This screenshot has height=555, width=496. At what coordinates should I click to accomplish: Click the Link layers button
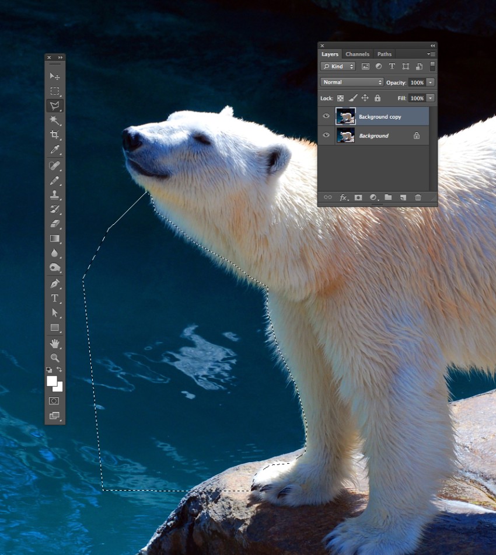coord(328,197)
